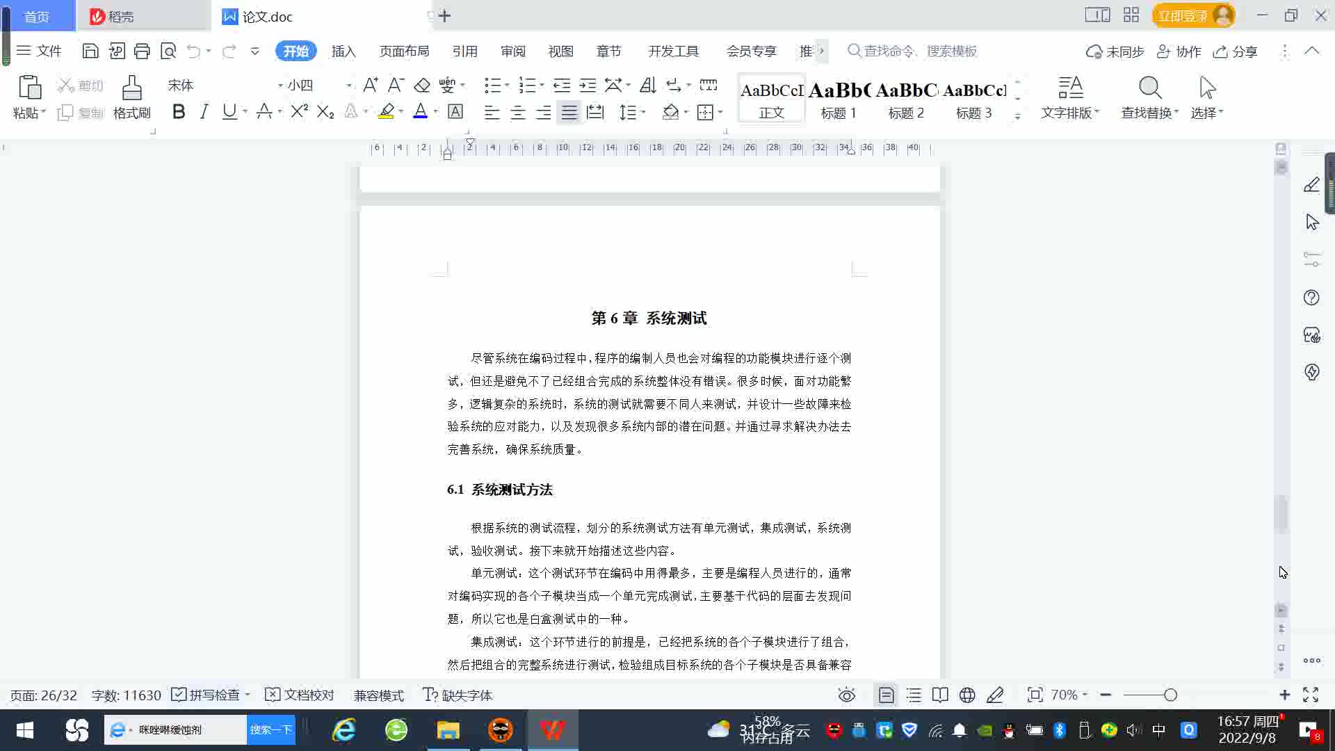Open zoom percentage 70% dropdown
The height and width of the screenshot is (751, 1335).
point(1069,695)
